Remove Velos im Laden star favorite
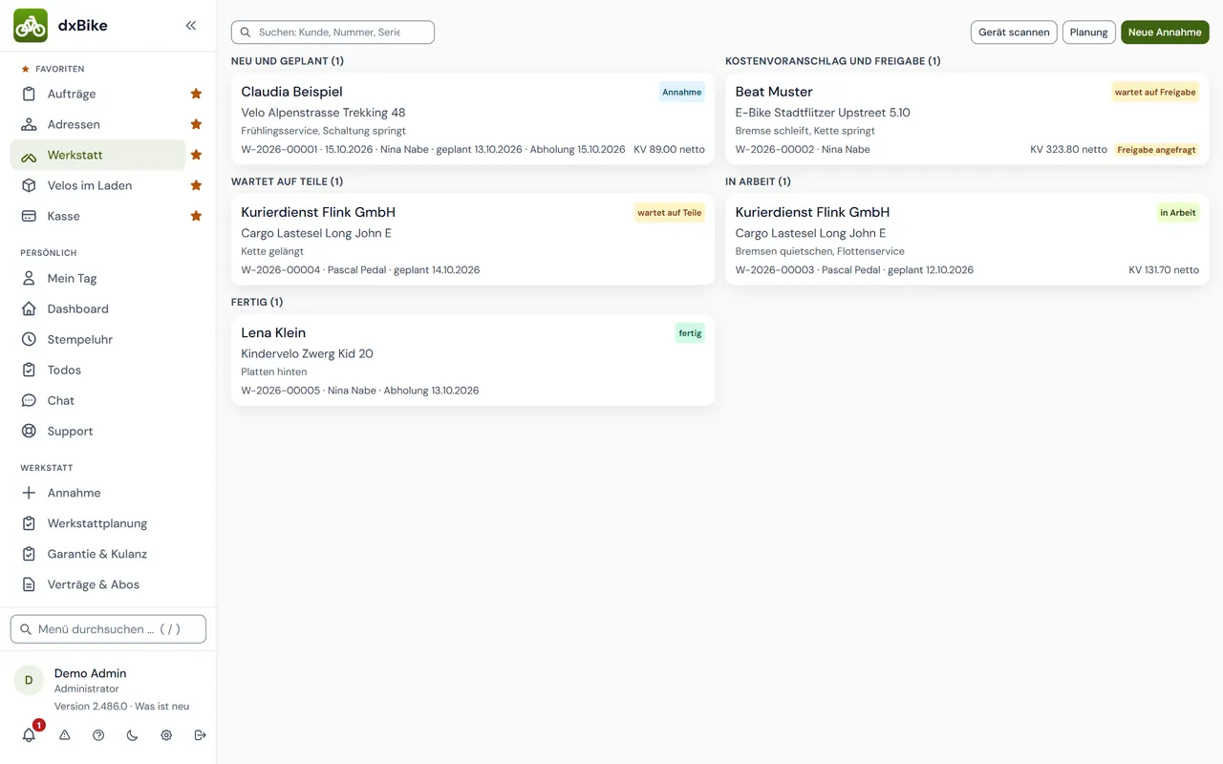Image resolution: width=1223 pixels, height=764 pixels. (196, 185)
